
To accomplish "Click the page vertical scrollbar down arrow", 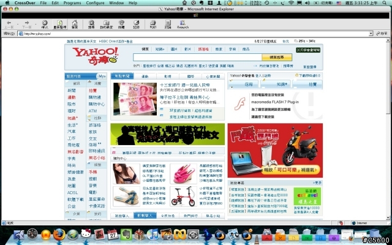I will point(388,218).
